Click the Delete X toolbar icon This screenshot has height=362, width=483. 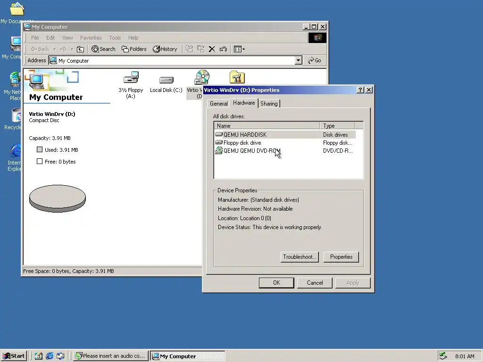pyautogui.click(x=212, y=49)
